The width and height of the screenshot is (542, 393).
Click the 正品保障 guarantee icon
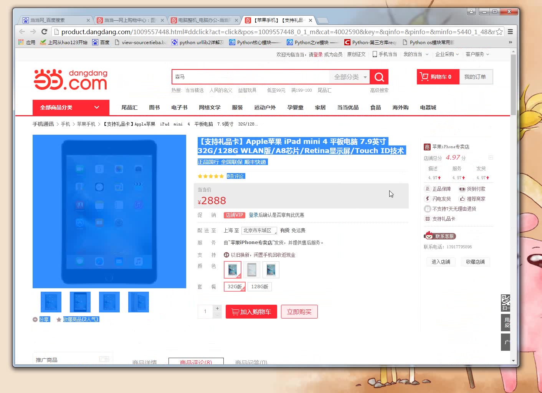427,189
